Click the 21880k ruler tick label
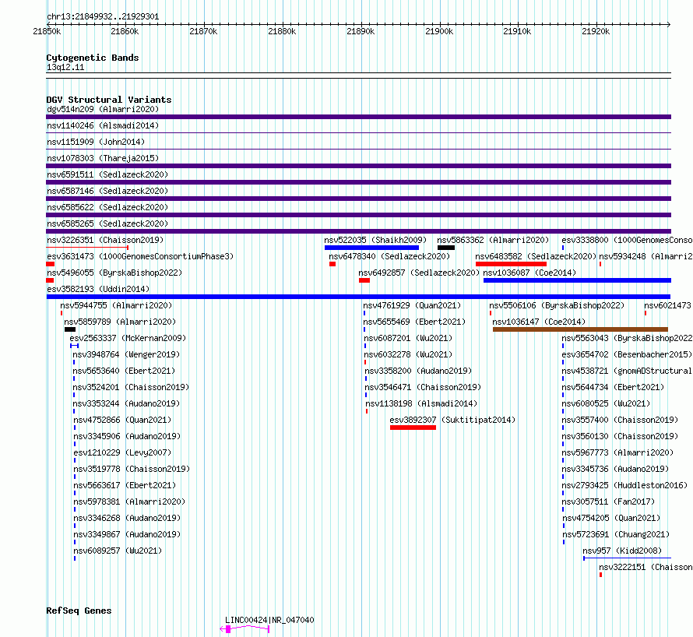The width and height of the screenshot is (693, 637). click(282, 31)
